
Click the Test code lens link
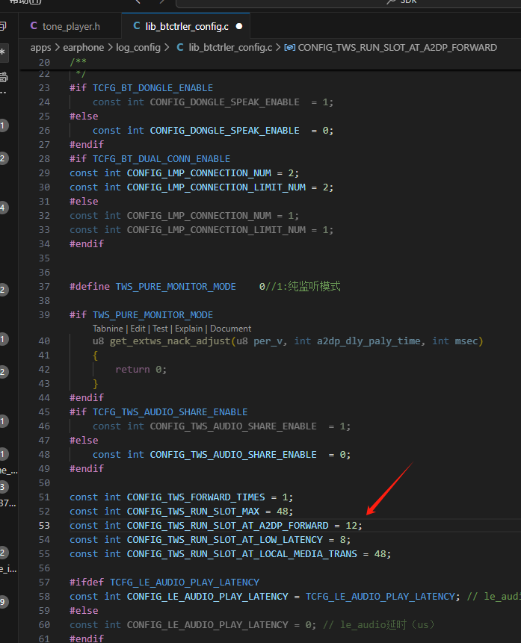pos(160,329)
